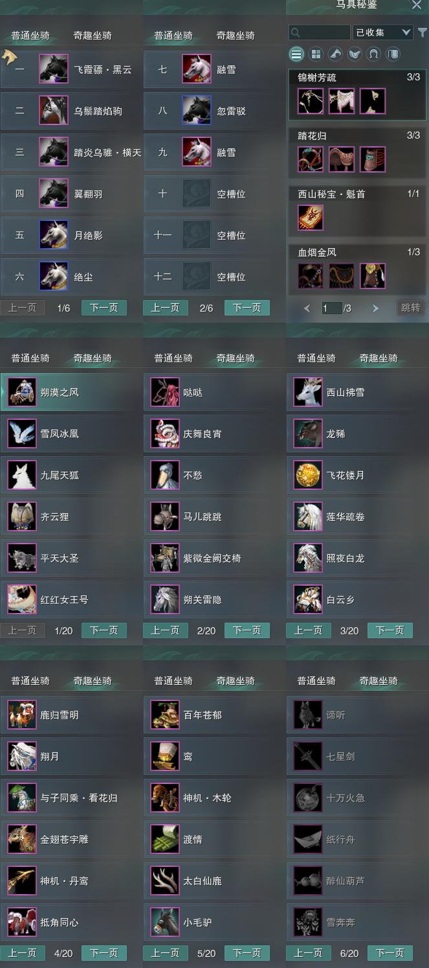The height and width of the screenshot is (968, 429).
Task: Choose the 雪凤冰凰 mount icon
Action: (22, 434)
